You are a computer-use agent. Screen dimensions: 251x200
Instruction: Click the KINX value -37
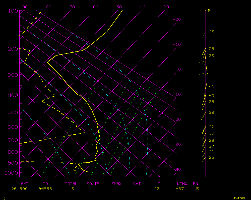click(x=180, y=188)
